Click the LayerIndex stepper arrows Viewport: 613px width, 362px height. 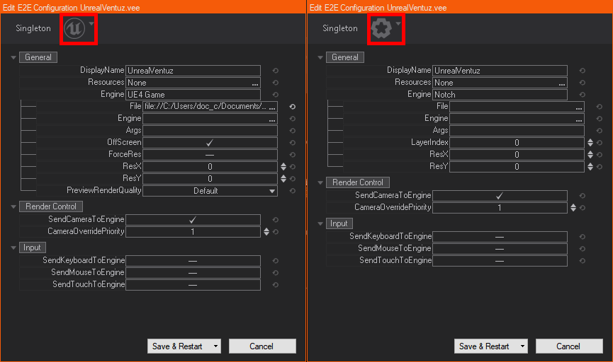click(590, 143)
